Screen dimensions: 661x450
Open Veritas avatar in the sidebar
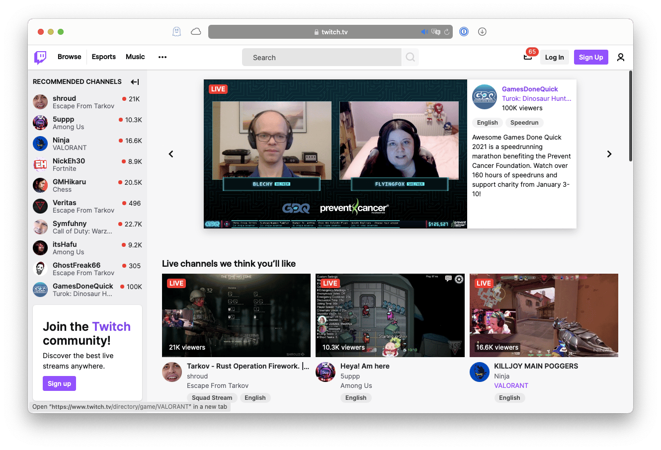coord(40,206)
